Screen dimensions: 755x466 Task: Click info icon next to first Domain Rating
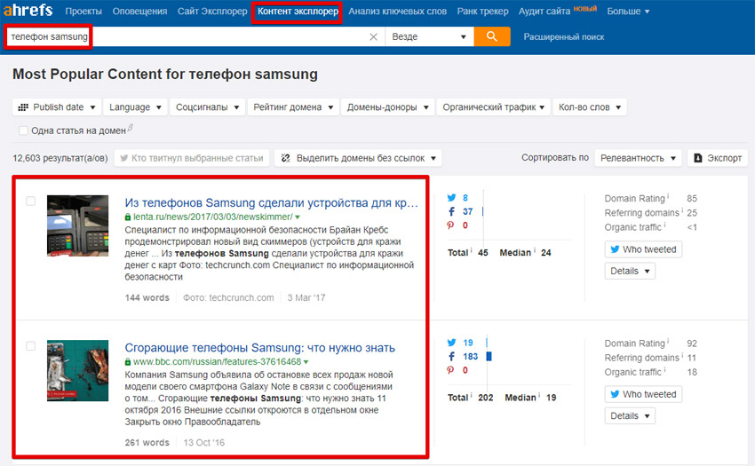pos(668,196)
